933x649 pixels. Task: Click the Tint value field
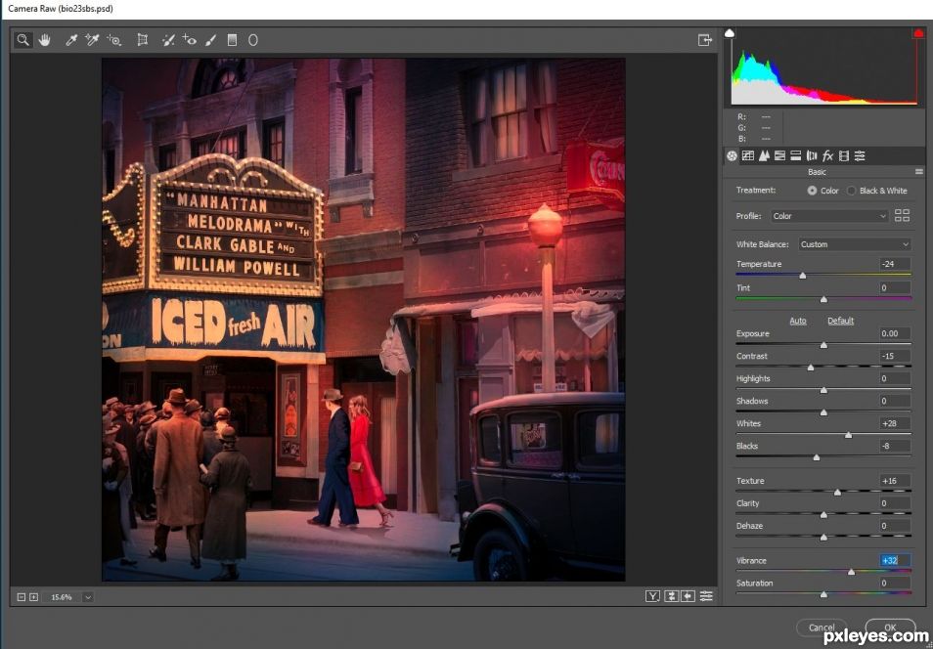pos(895,288)
